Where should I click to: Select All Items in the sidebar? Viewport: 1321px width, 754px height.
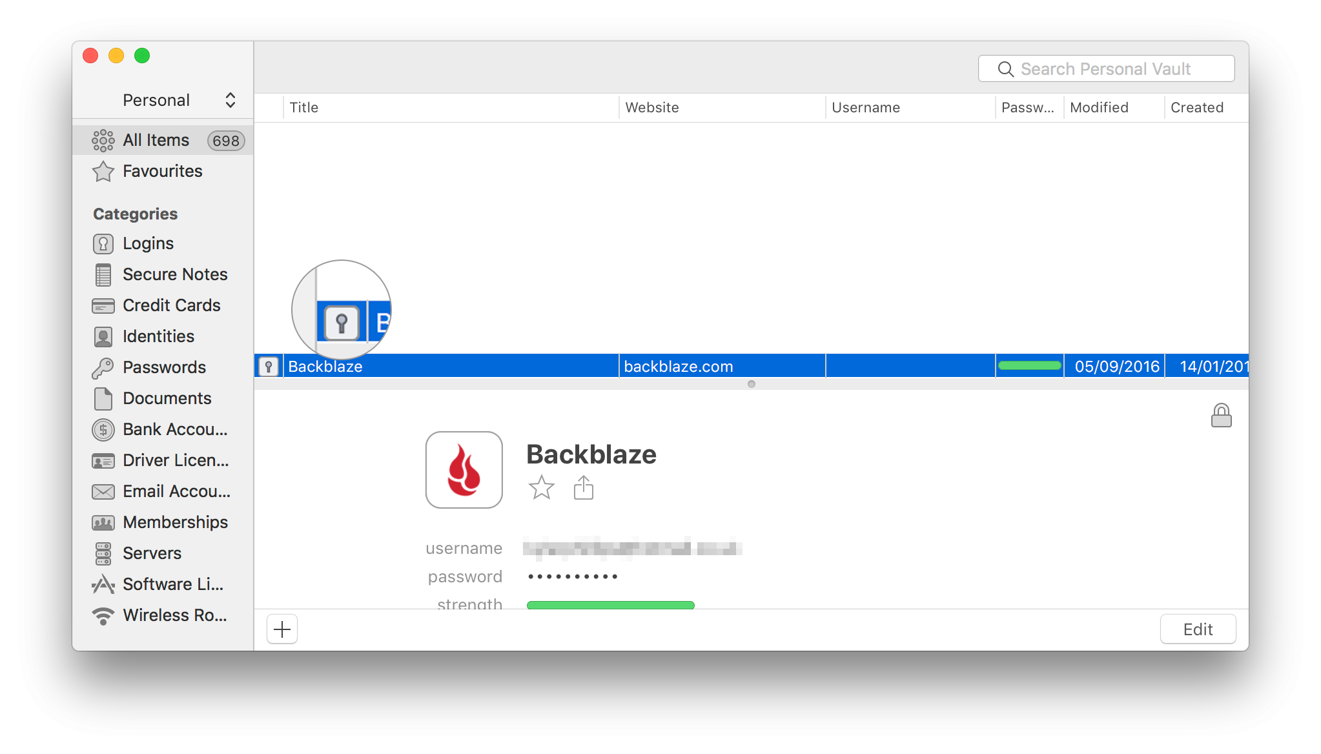click(x=156, y=140)
